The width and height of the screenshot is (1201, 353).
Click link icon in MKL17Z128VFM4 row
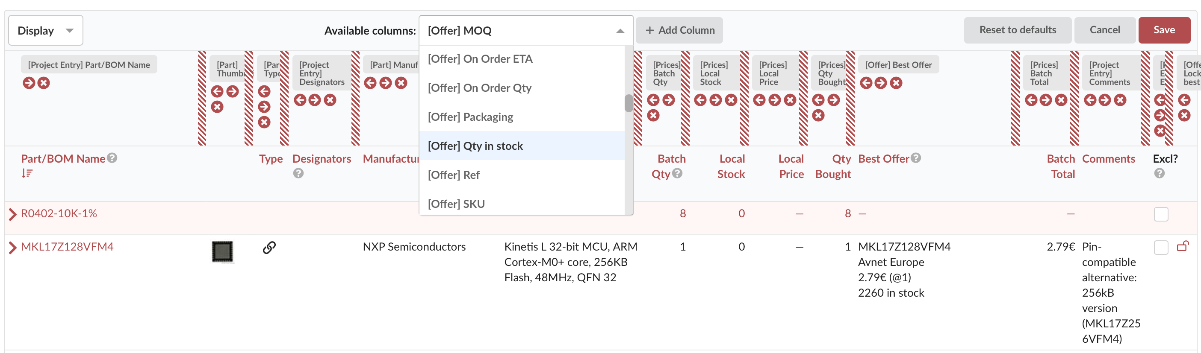269,247
